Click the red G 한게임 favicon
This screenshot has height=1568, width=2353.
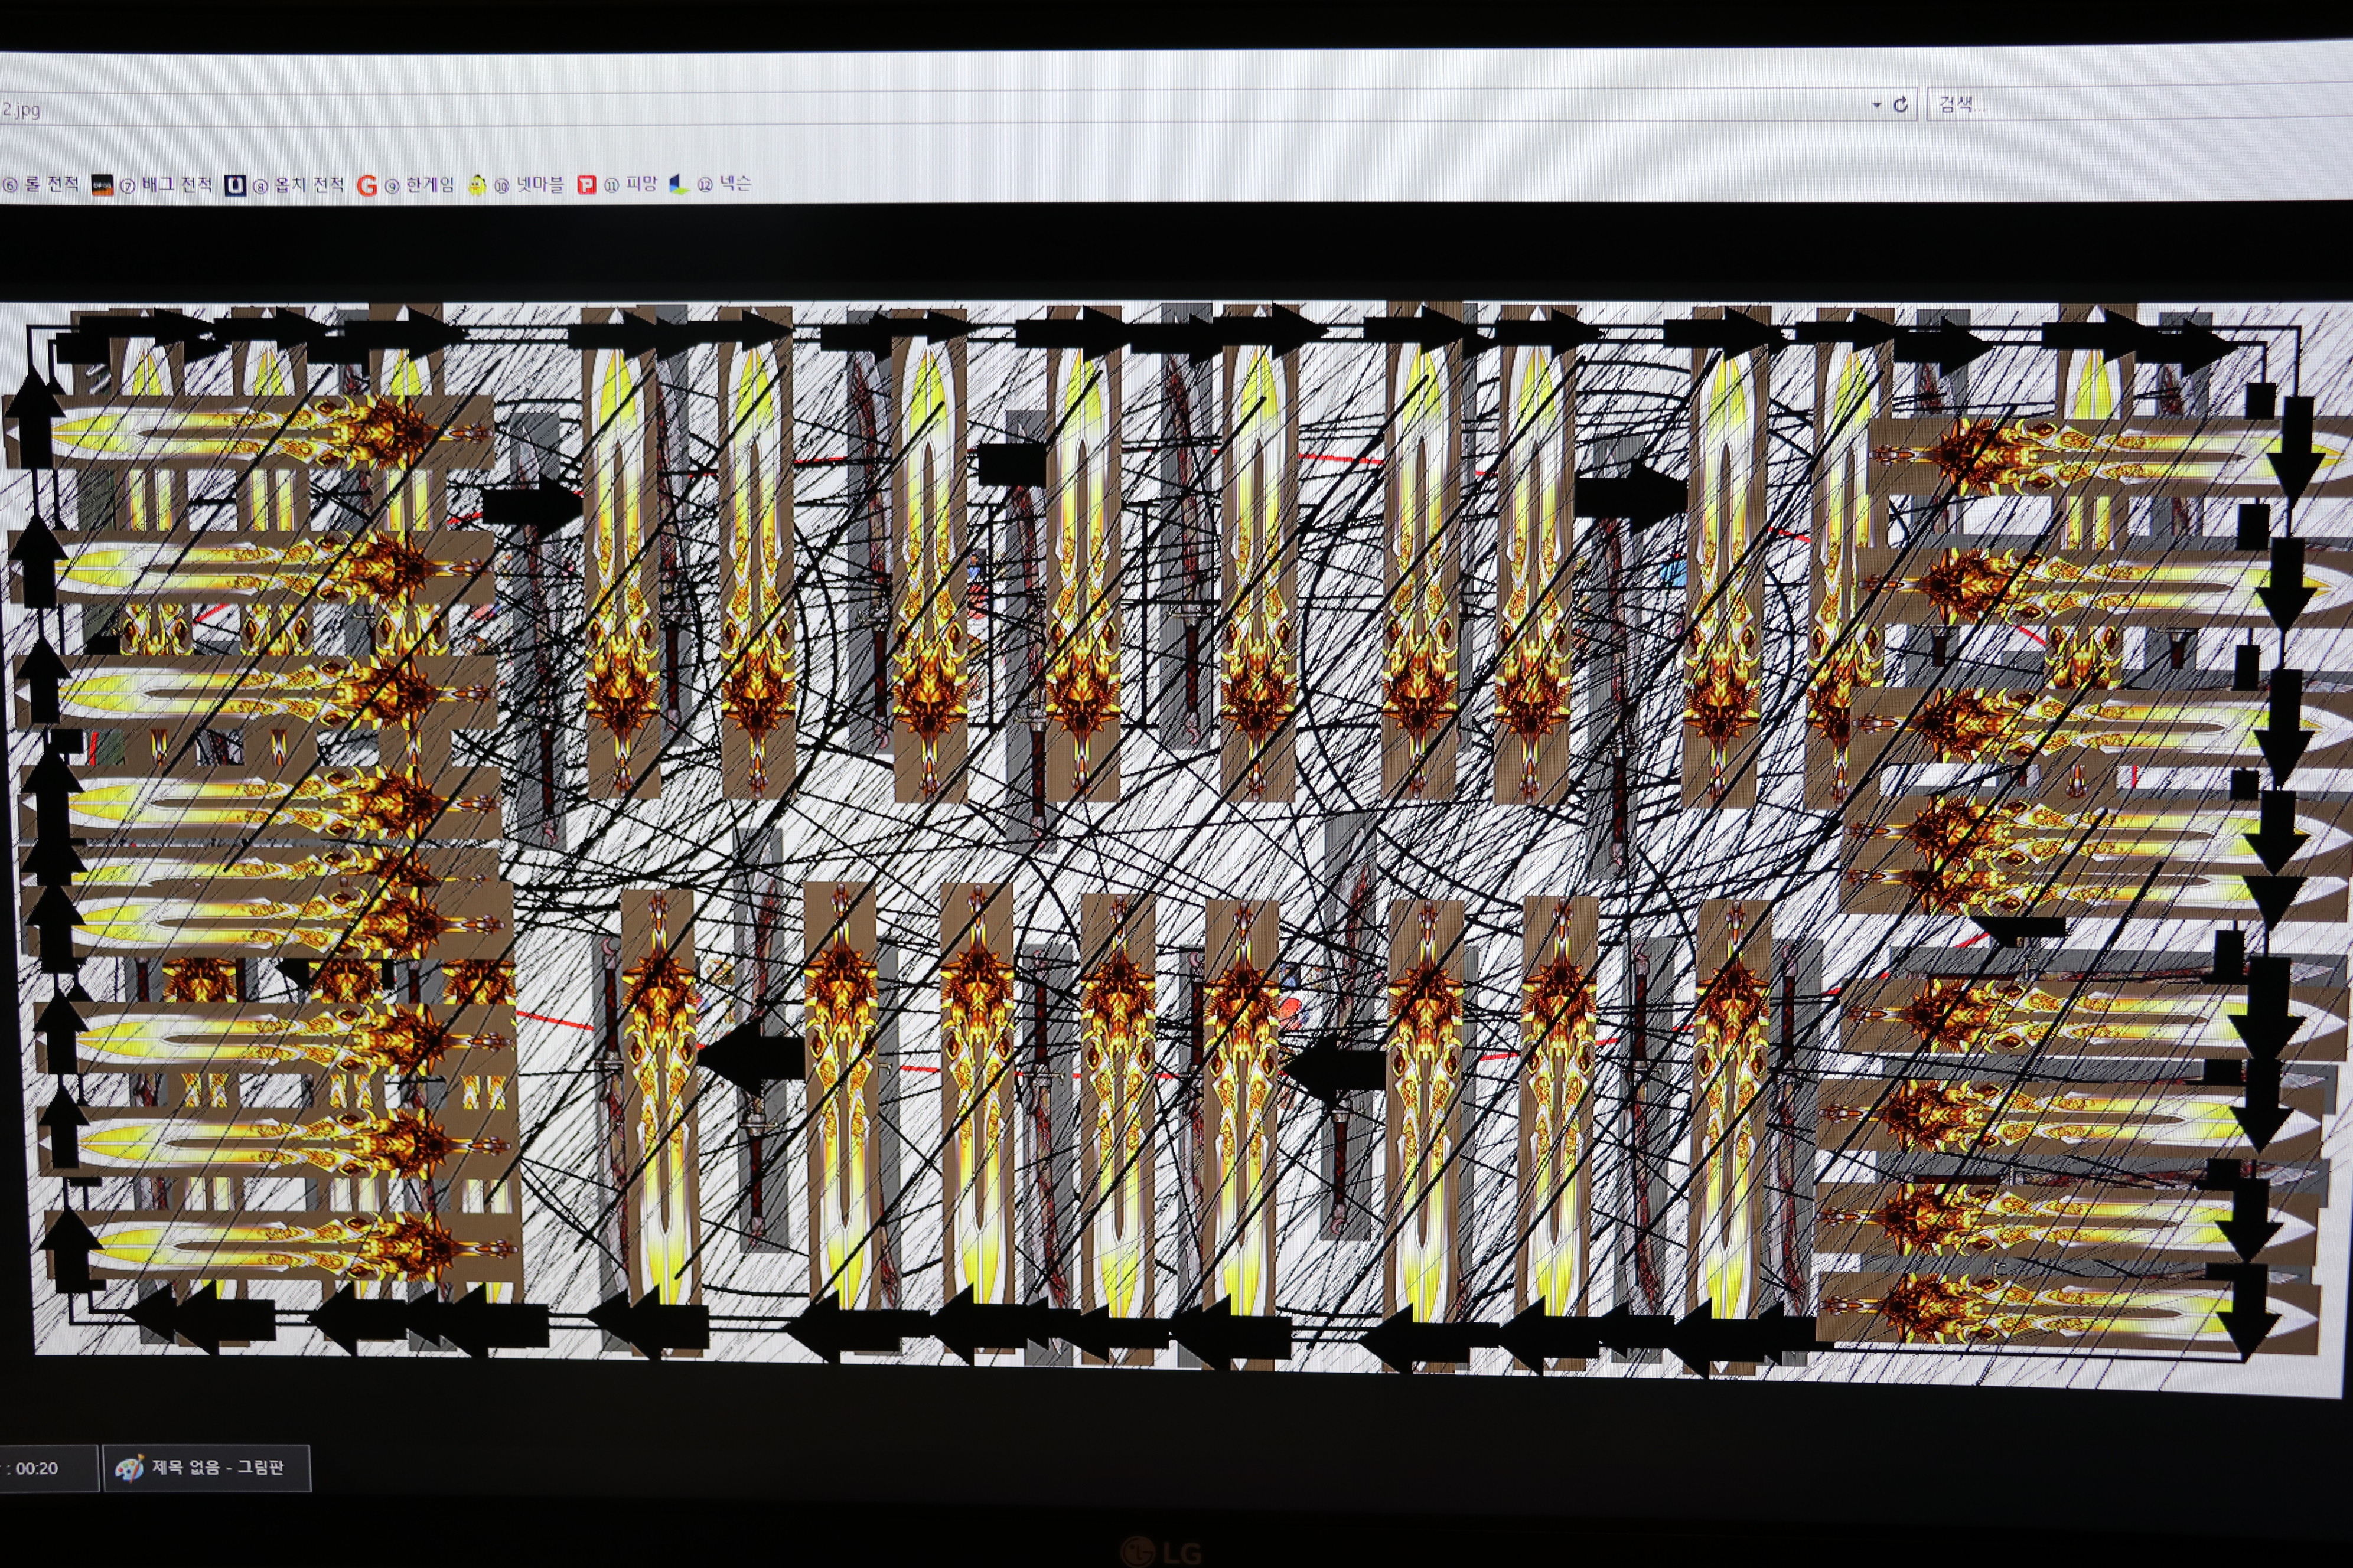coord(367,186)
